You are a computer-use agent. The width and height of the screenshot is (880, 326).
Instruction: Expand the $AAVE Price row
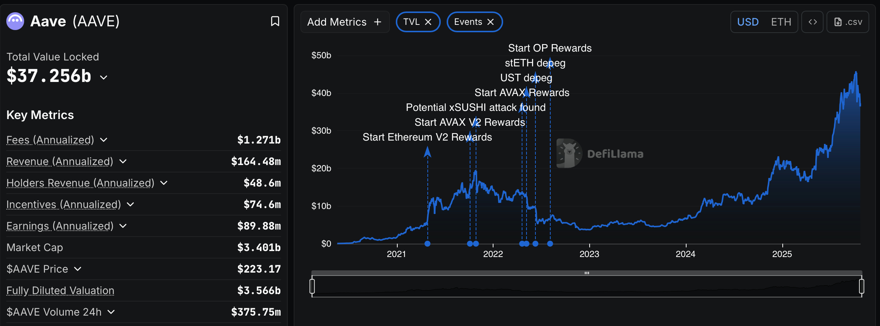(x=78, y=269)
